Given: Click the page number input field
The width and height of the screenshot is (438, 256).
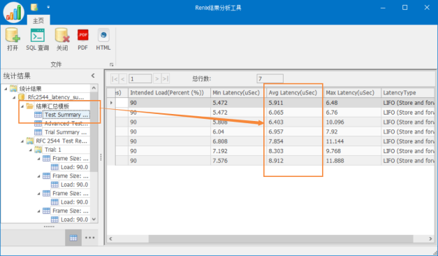Looking at the screenshot, I should (x=140, y=79).
